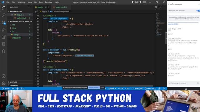200x112 pixels.
Task: Open the Accounts icon in activity bar
Action: pyautogui.click(x=3, y=76)
